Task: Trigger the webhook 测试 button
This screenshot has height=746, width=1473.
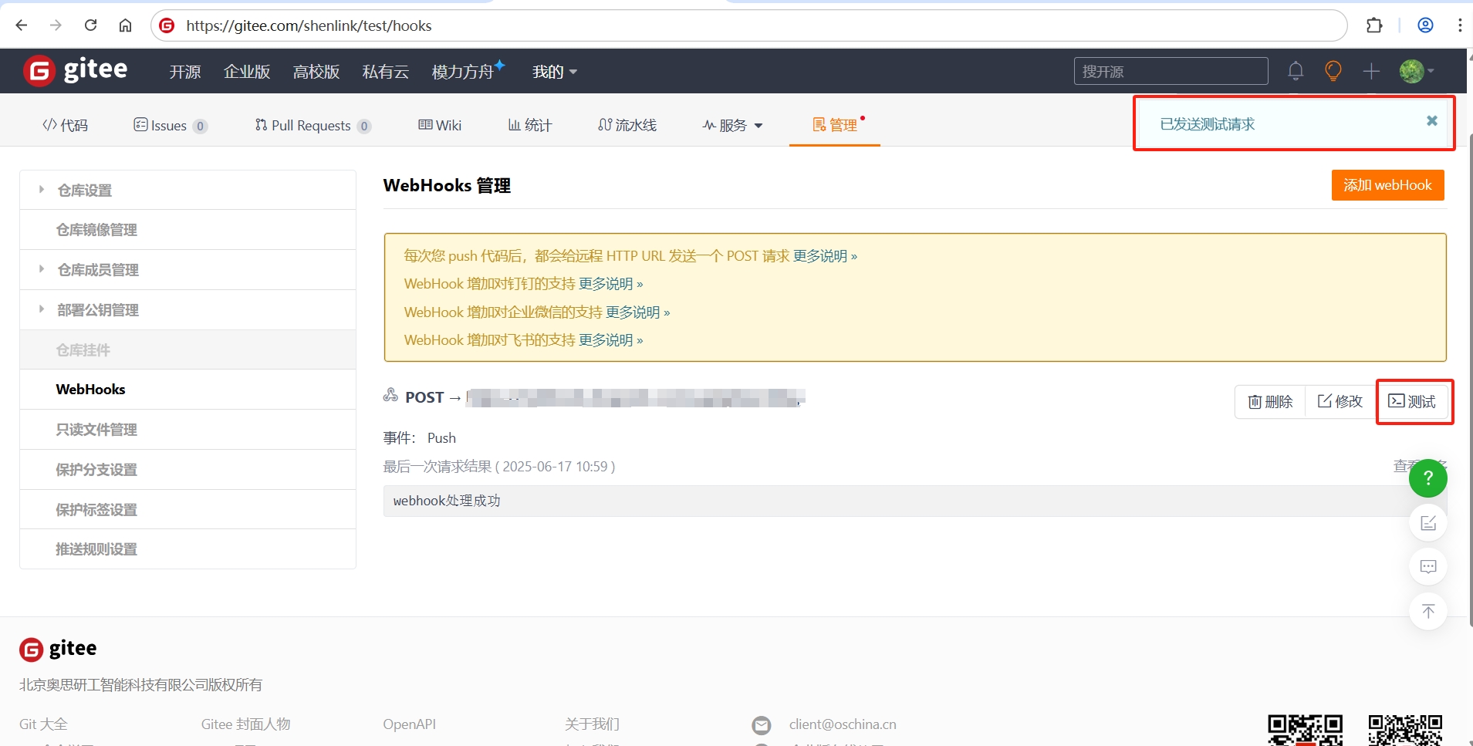Action: [1414, 401]
